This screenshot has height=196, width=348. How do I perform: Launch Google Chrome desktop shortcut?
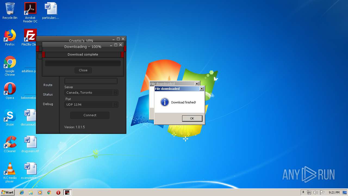click(x=10, y=66)
